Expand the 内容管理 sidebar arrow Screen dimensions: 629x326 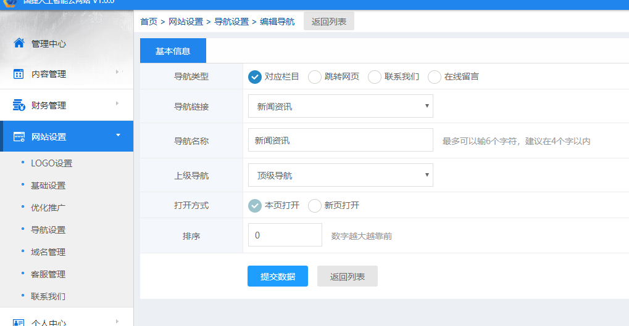tap(117, 73)
